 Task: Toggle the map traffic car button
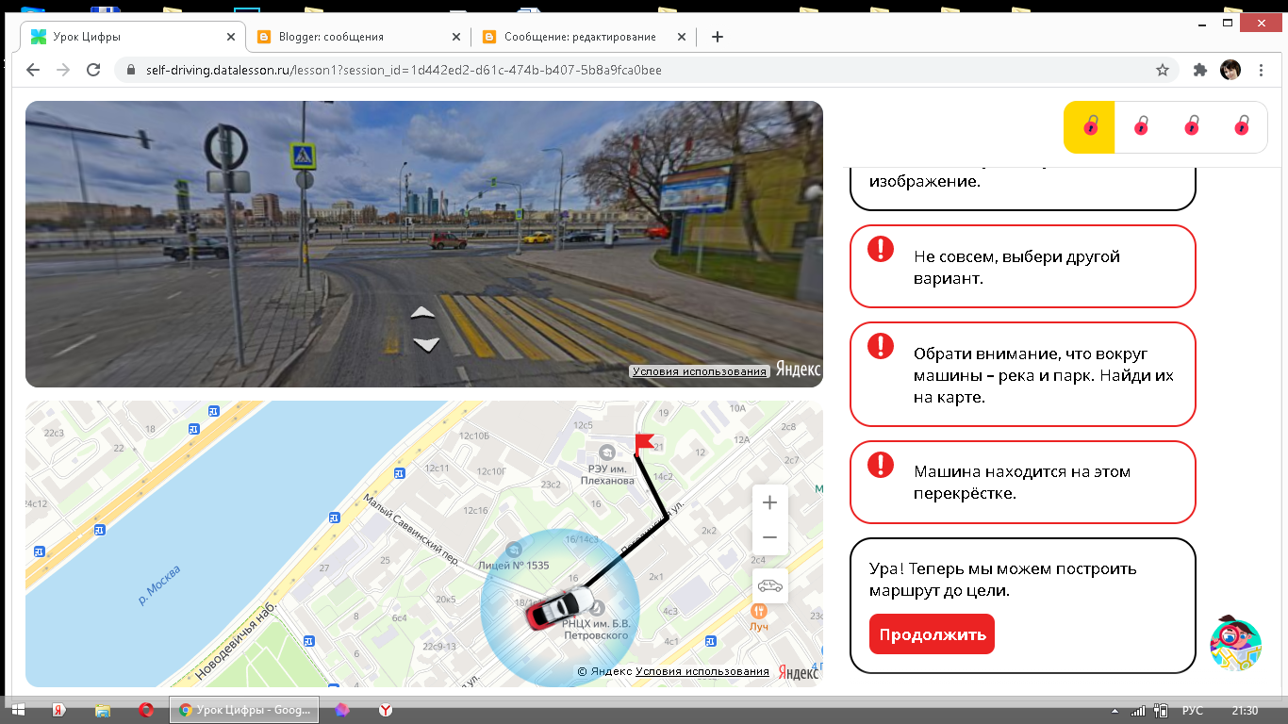[769, 585]
